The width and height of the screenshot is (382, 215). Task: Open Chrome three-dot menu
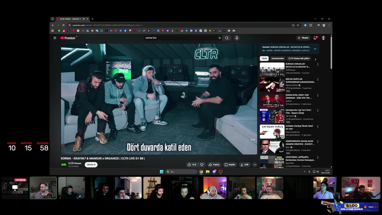click(x=329, y=25)
